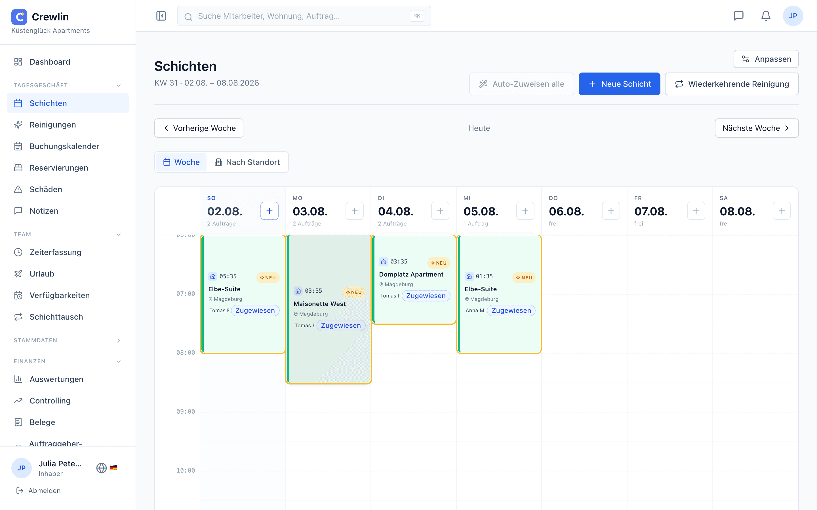Open Reservierungen in the sidebar

tap(68, 168)
